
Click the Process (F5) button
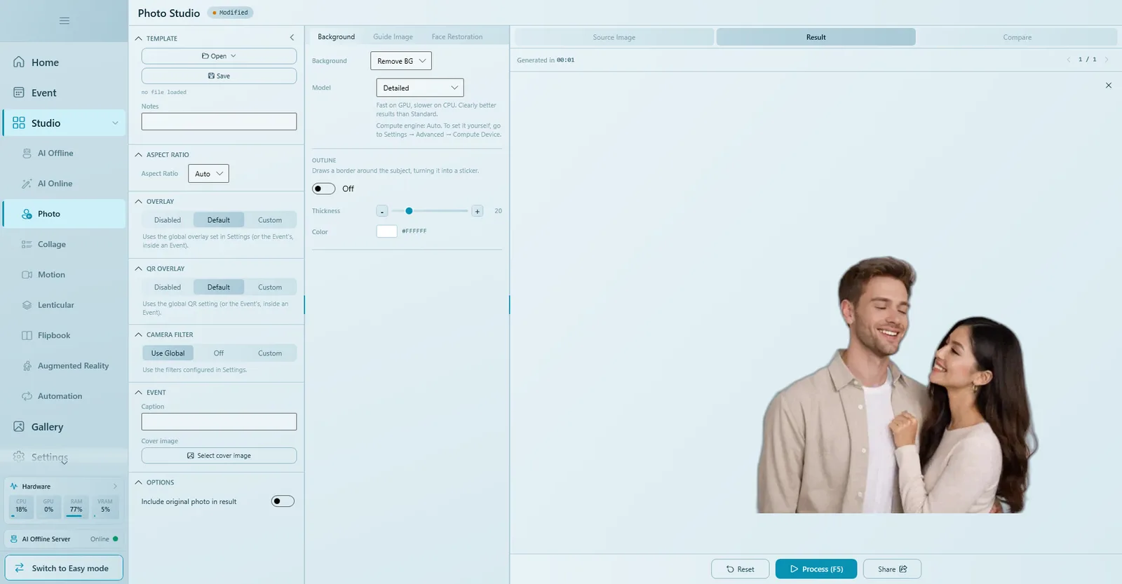coord(816,569)
